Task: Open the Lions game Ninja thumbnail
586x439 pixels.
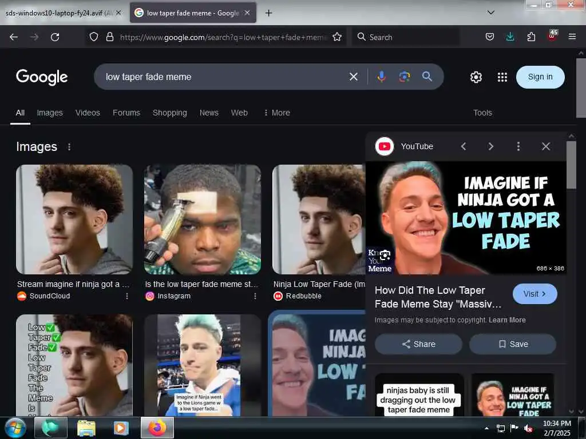Action: pyautogui.click(x=203, y=365)
